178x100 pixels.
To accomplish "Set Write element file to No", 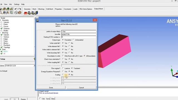I will 69,46.
